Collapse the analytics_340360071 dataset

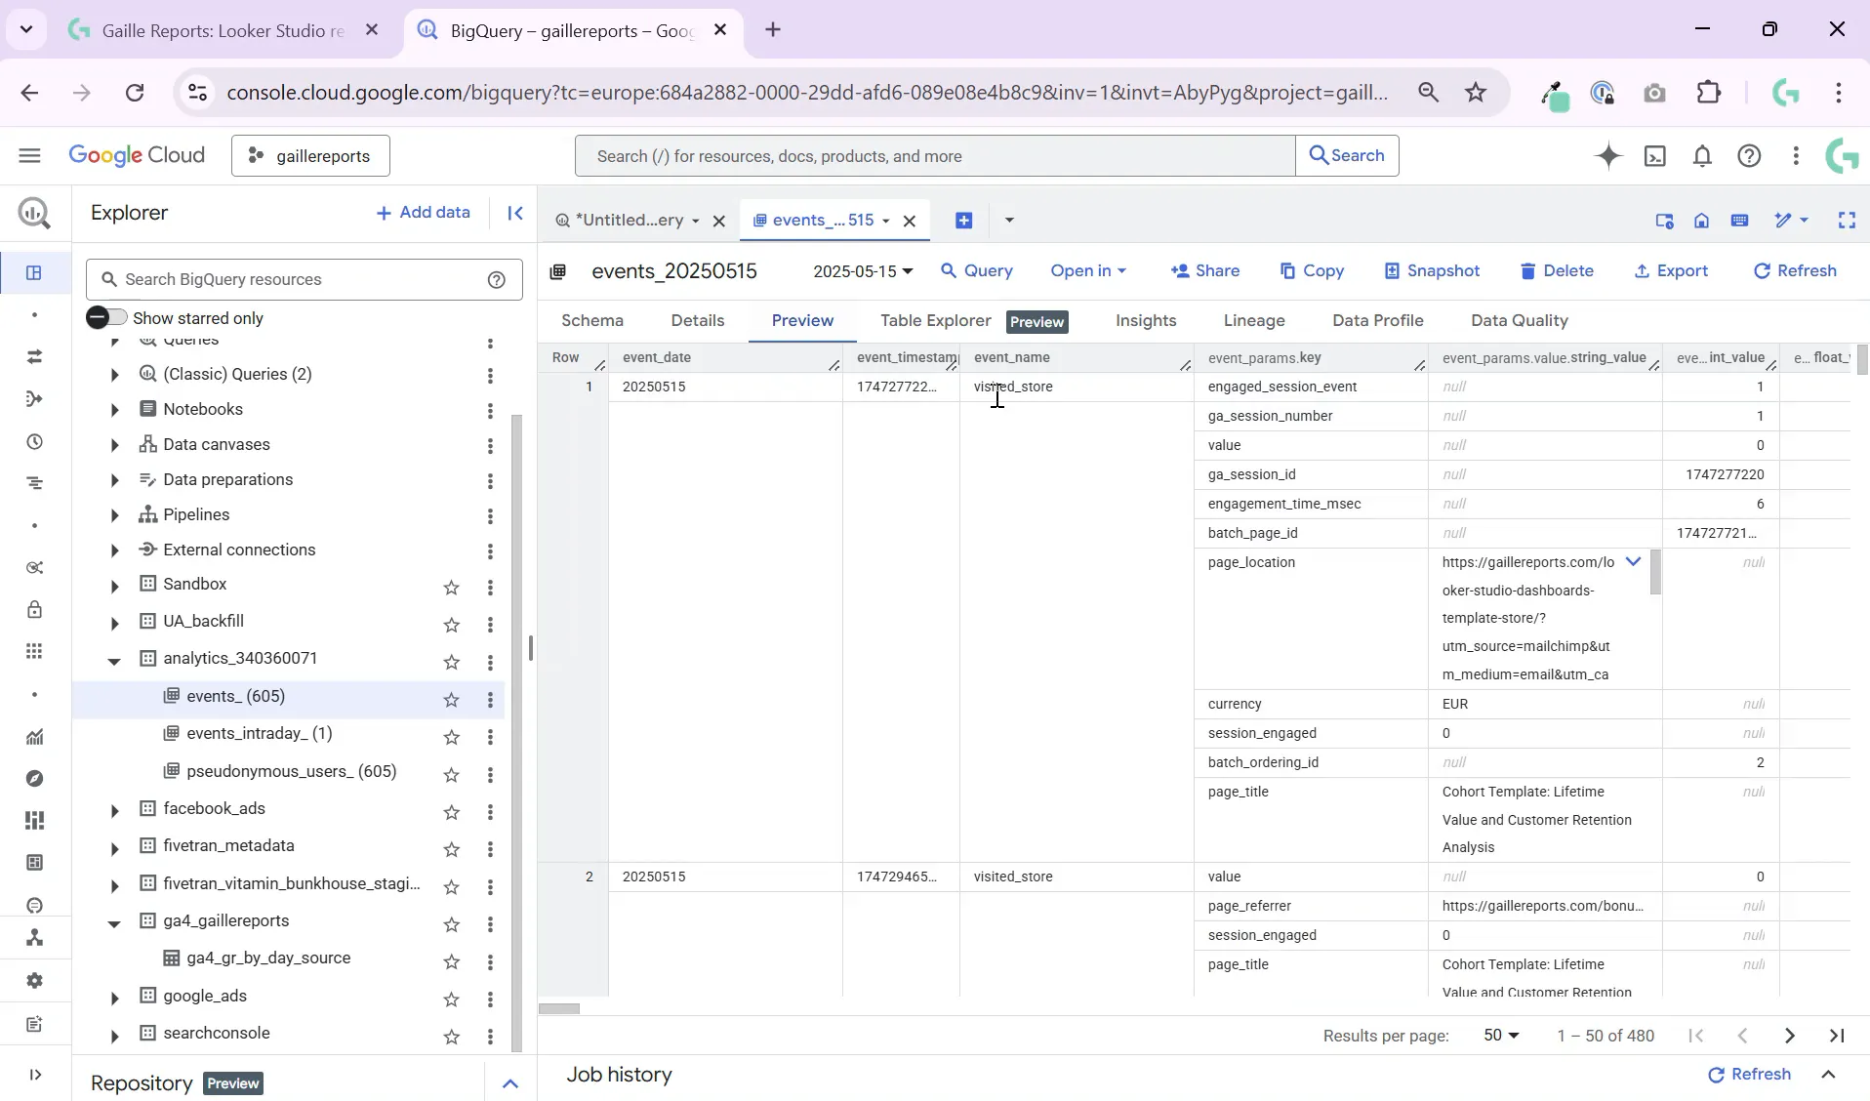pos(114,661)
